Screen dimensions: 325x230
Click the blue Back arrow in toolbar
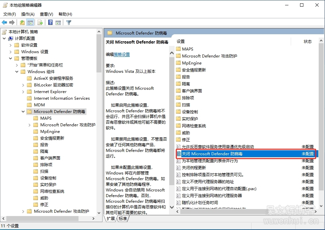click(4, 23)
